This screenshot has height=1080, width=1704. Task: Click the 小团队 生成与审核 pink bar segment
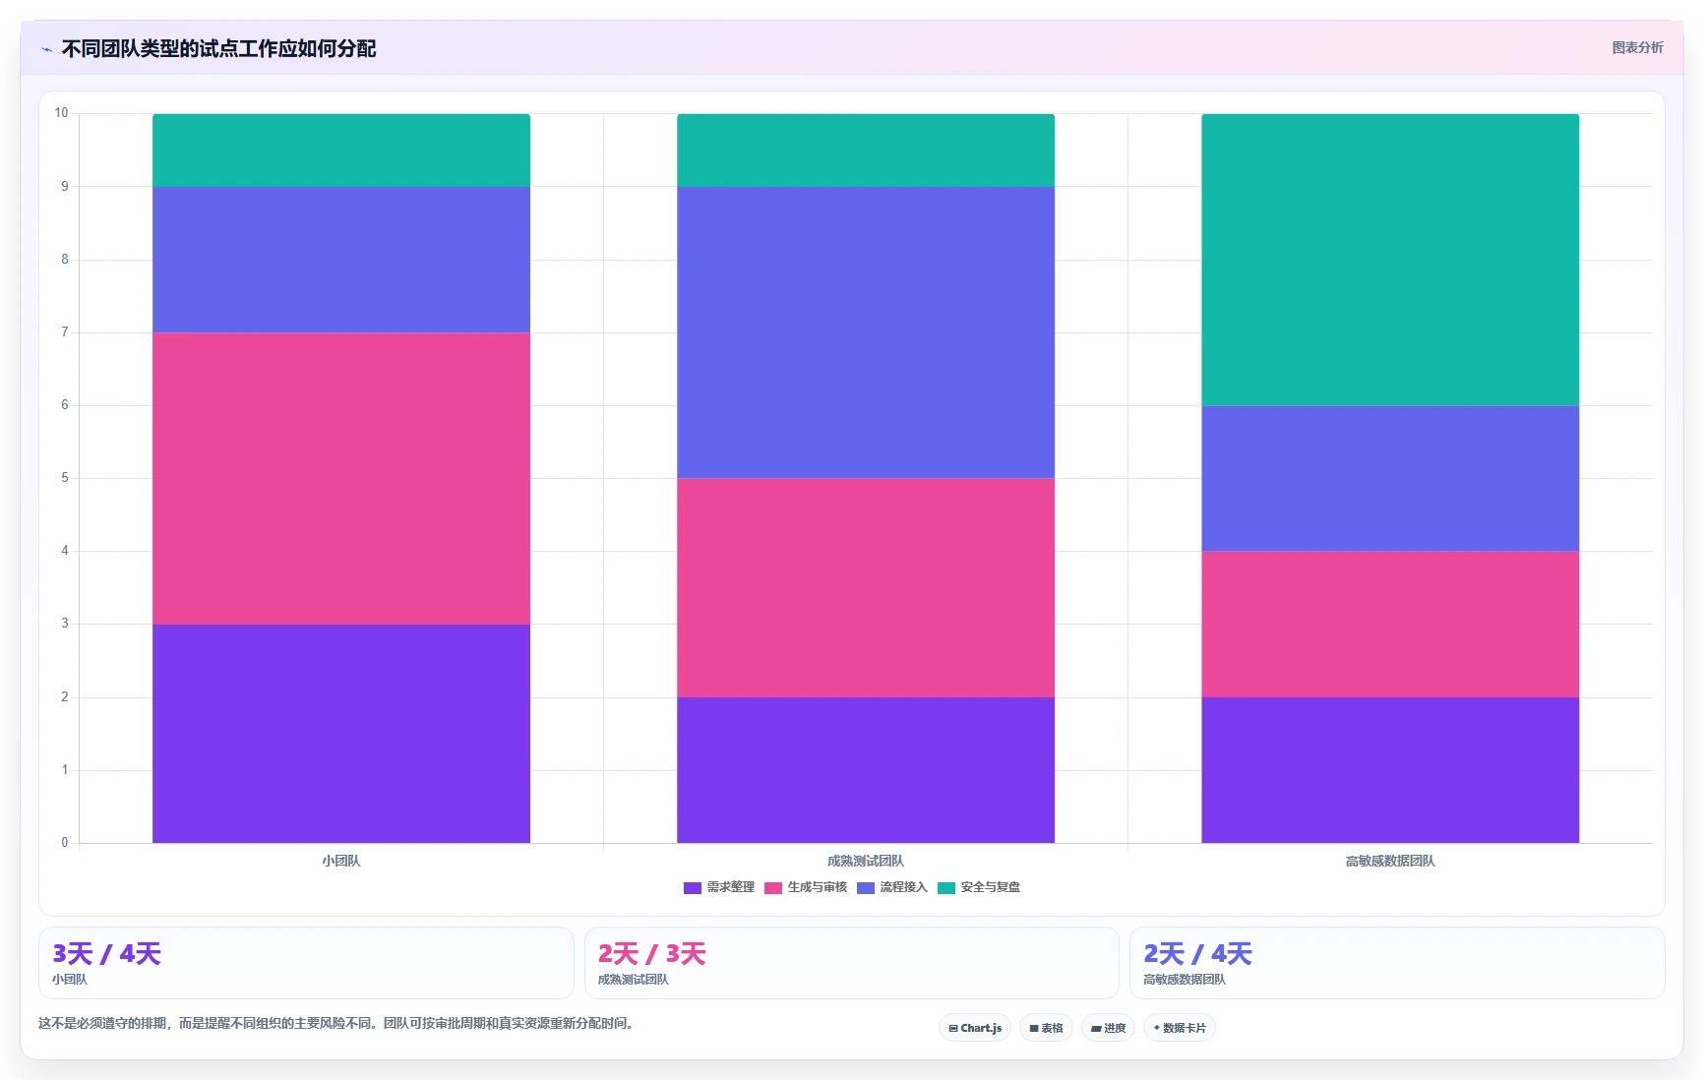point(341,479)
